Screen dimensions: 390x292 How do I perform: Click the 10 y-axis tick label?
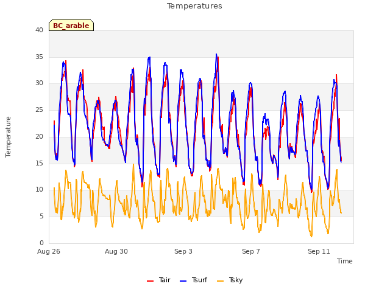39,190
